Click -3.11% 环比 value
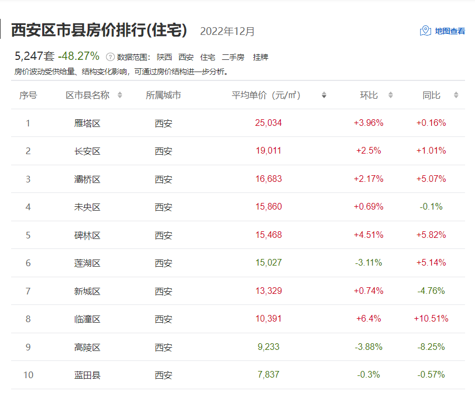The image size is (475, 407). tap(368, 263)
